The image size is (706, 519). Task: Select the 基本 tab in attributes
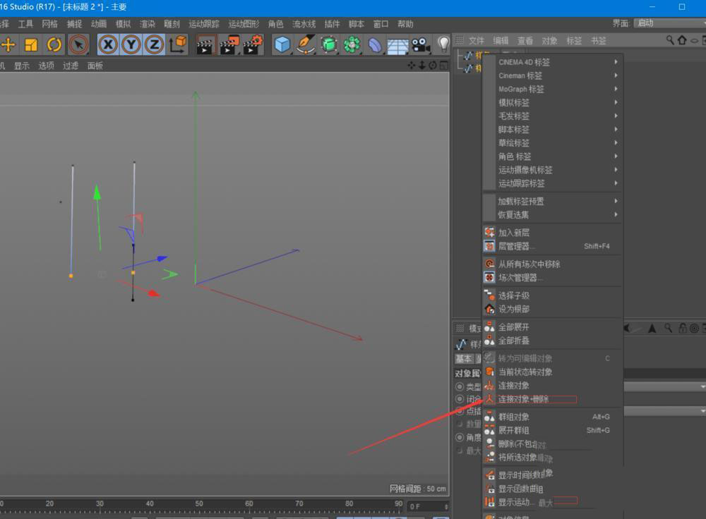click(464, 359)
